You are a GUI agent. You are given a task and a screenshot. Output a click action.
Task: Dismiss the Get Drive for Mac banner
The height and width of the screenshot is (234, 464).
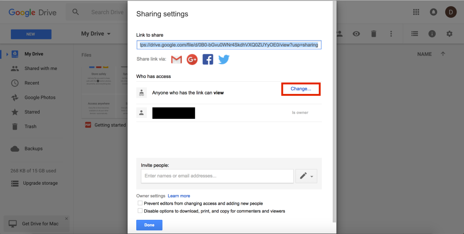coord(67,218)
